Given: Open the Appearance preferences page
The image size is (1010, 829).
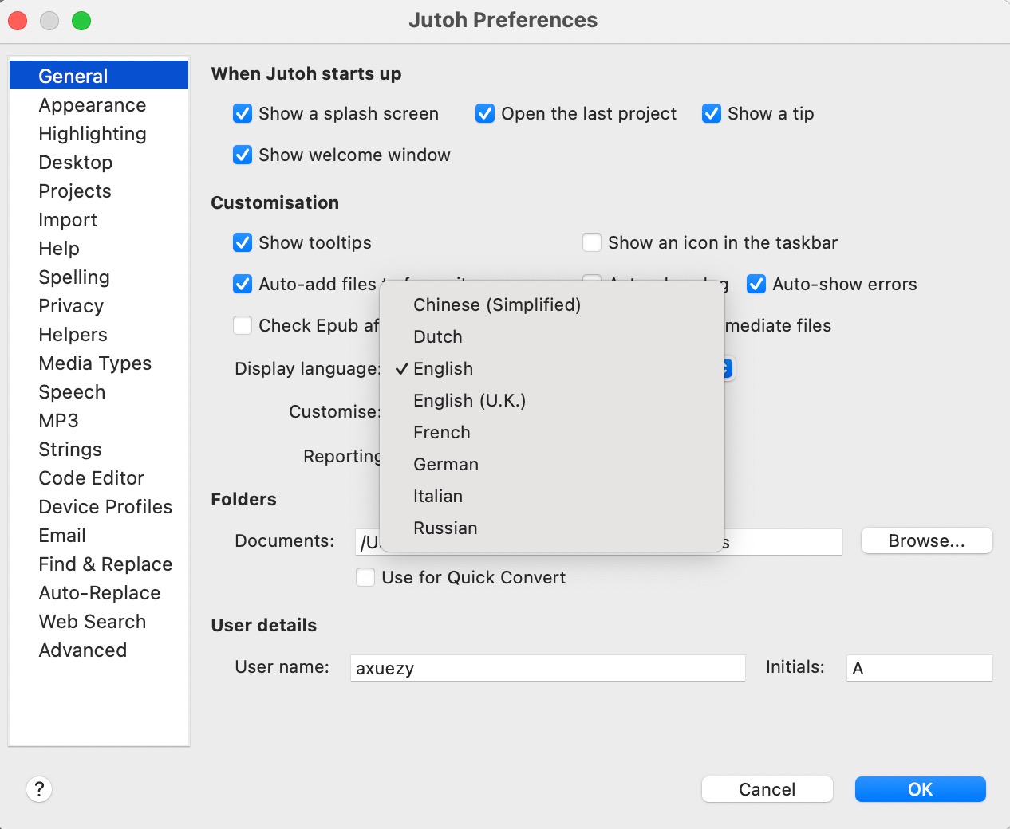Looking at the screenshot, I should point(93,105).
